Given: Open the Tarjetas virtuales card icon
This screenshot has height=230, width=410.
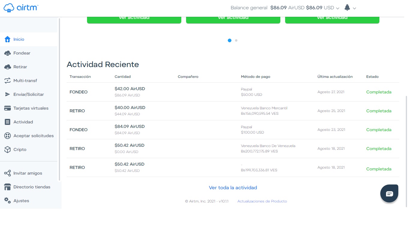Looking at the screenshot, I should [x=8, y=108].
